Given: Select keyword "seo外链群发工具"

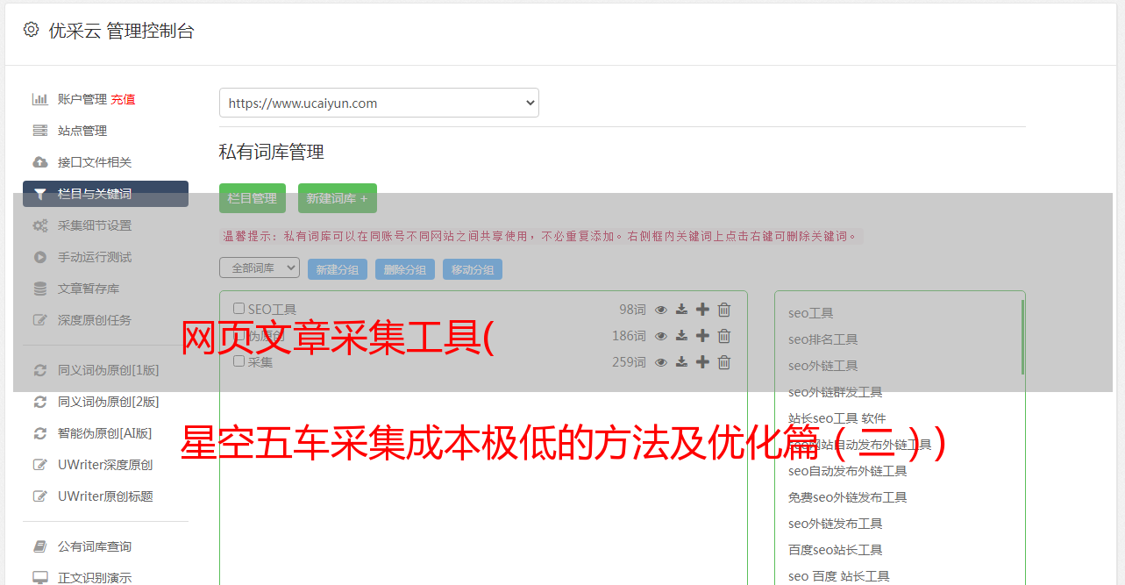Looking at the screenshot, I should coord(835,392).
